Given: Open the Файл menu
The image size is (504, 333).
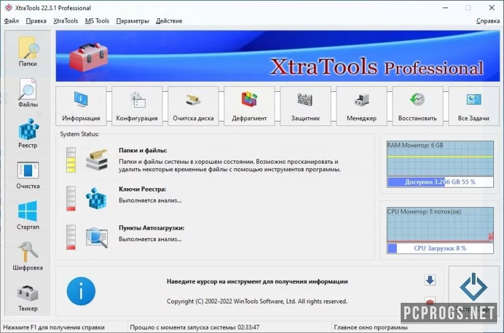Looking at the screenshot, I should point(11,21).
